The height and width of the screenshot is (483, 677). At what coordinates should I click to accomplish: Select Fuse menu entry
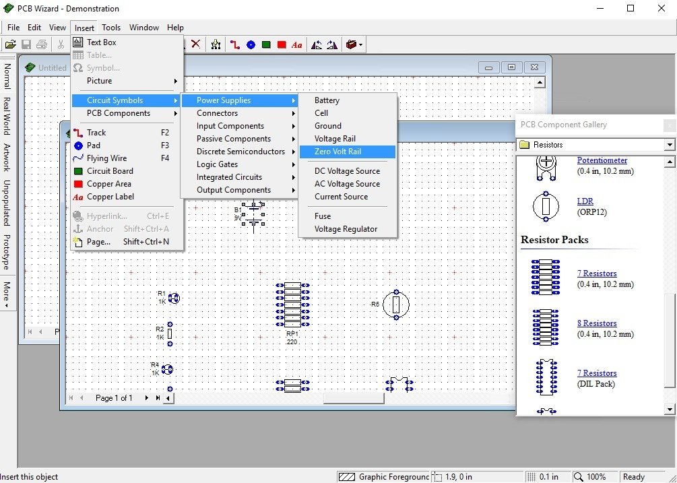tap(348, 216)
